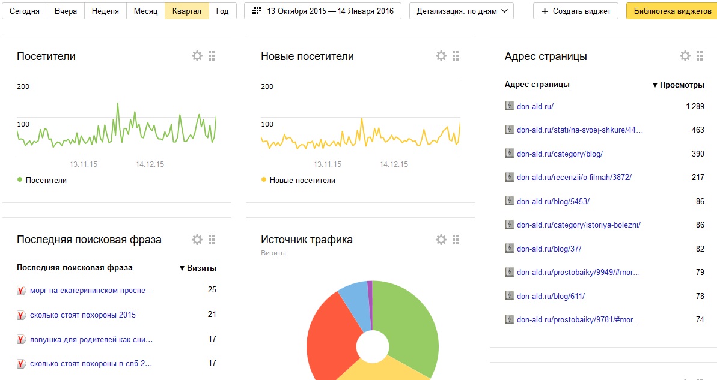
Task: Select the Сегодня period tab
Action: (24, 11)
